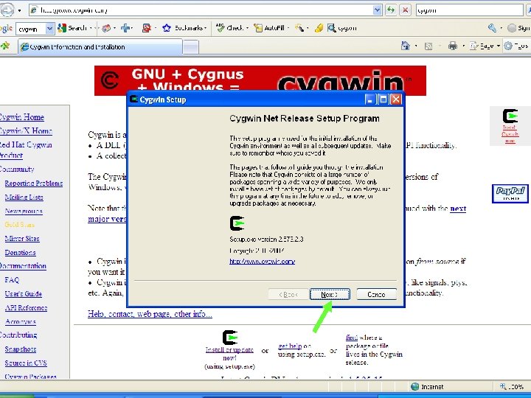Open Google toolbar wrench settings
Screen dimensions: 531x398
point(493,28)
